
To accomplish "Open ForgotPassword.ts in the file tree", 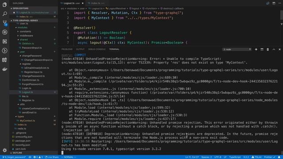I will click(32, 84).
